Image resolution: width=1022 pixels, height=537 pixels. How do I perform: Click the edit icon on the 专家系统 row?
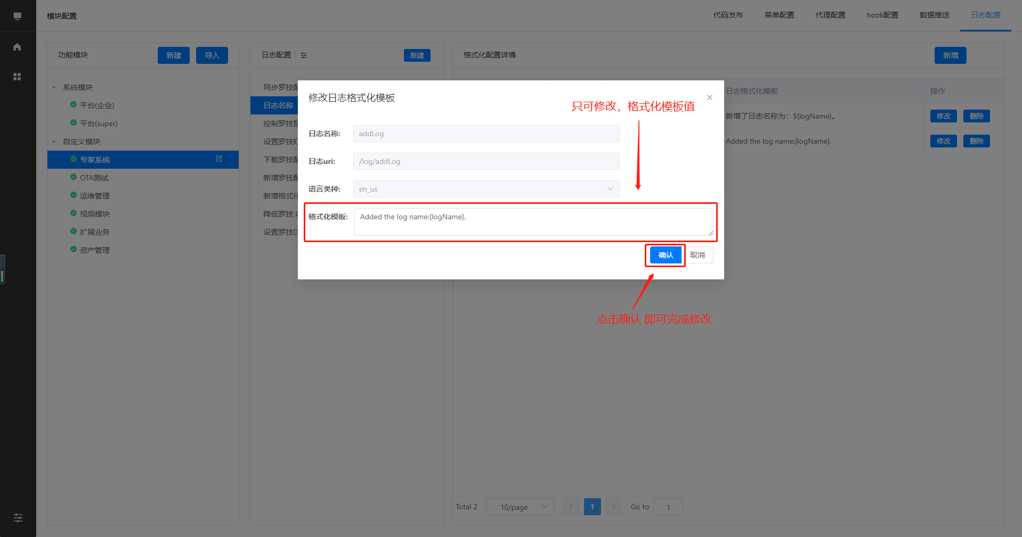[219, 159]
